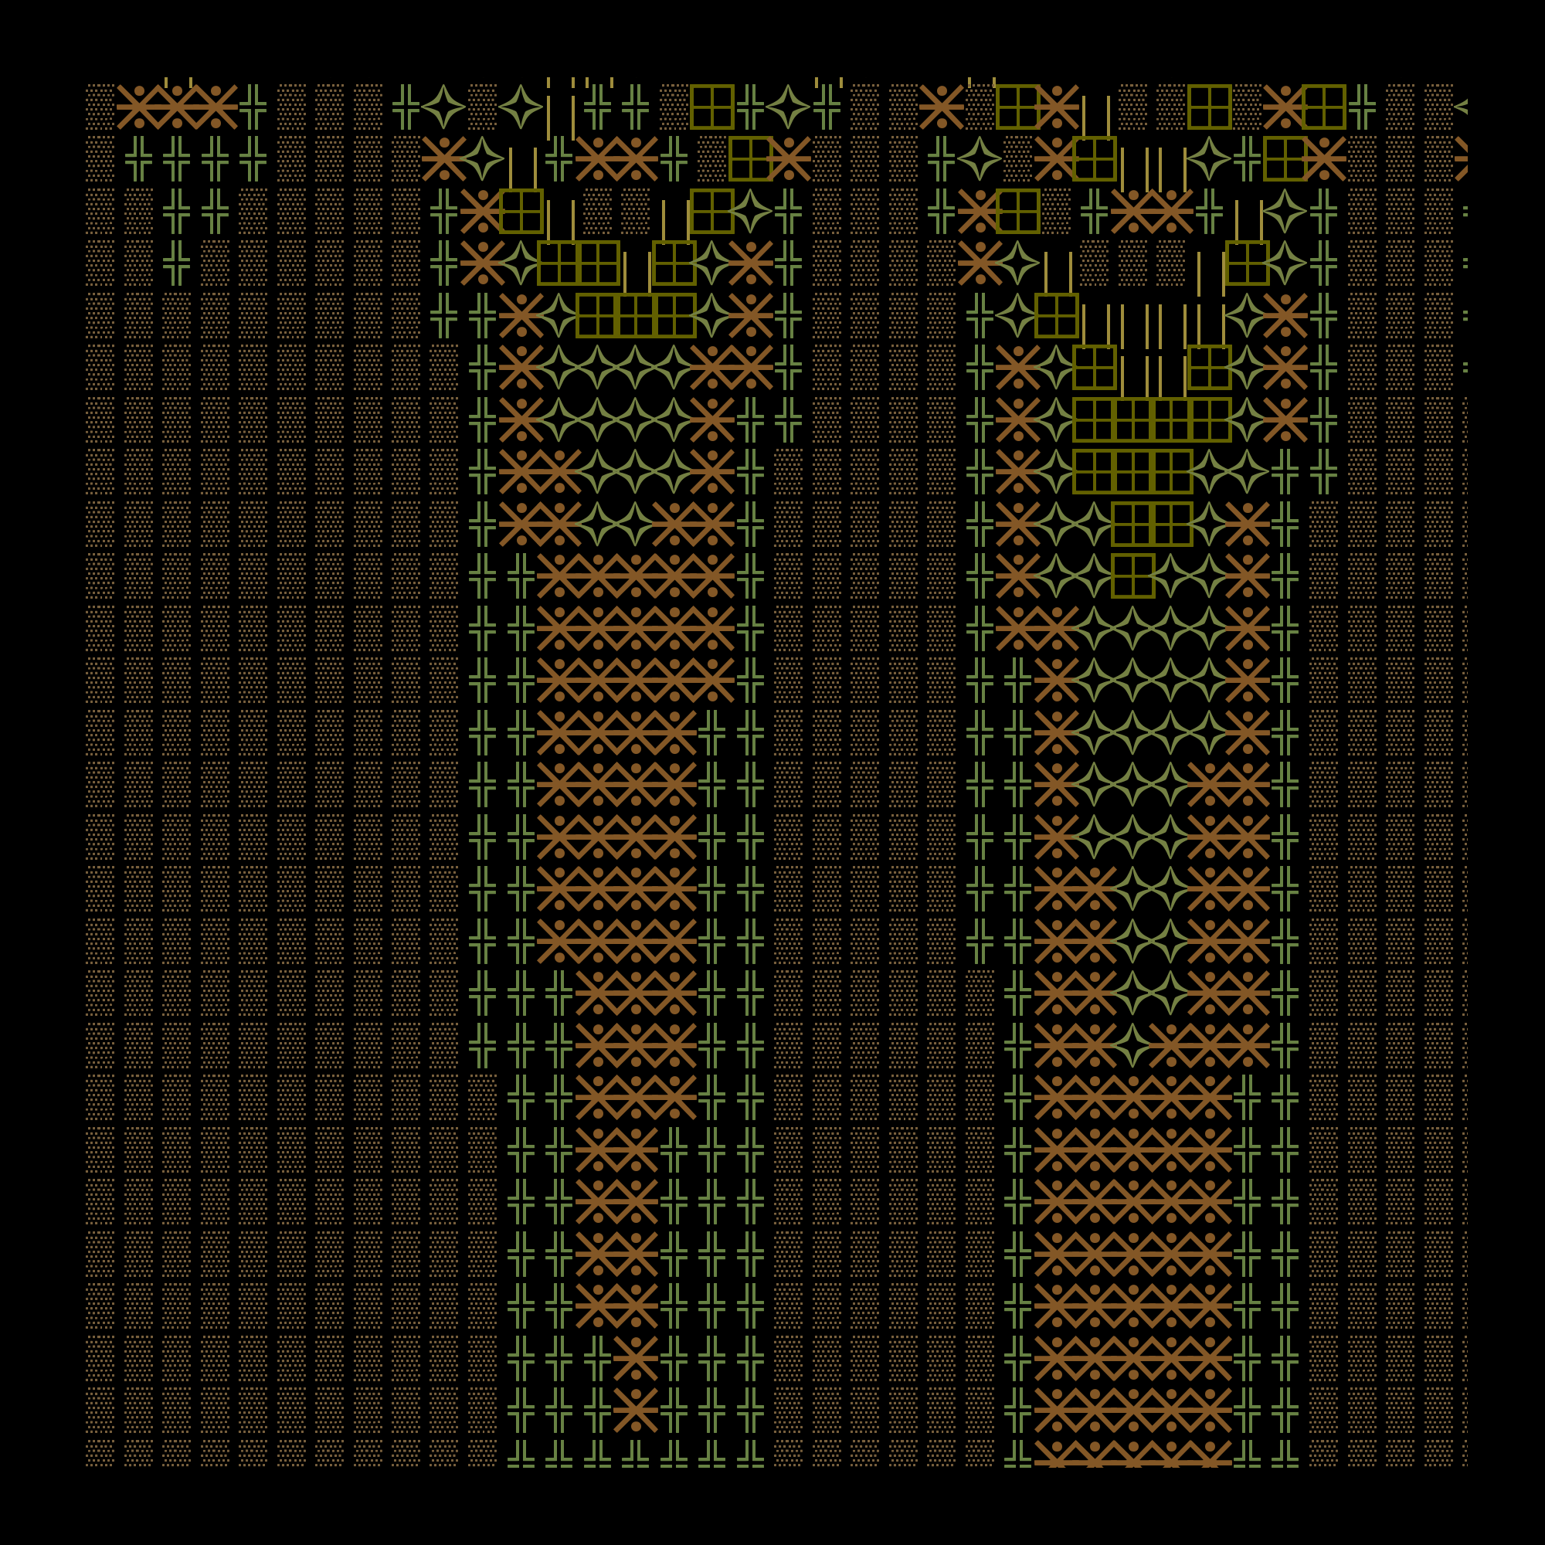1545x1545 pixels.
Task: Click the partially cut-off star at the top-right edge
Action: (x=1460, y=107)
